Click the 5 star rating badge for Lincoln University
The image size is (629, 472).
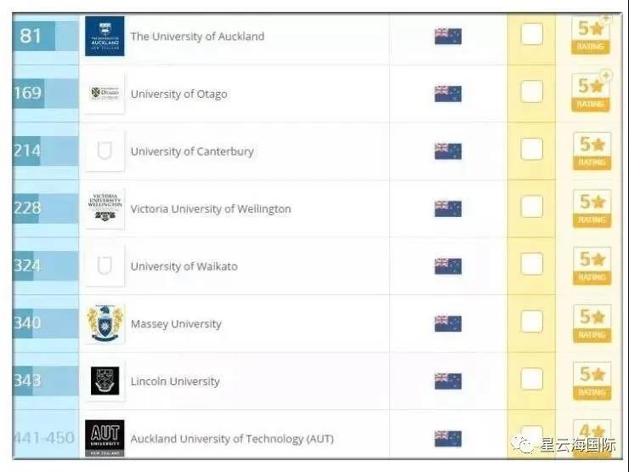(x=591, y=380)
